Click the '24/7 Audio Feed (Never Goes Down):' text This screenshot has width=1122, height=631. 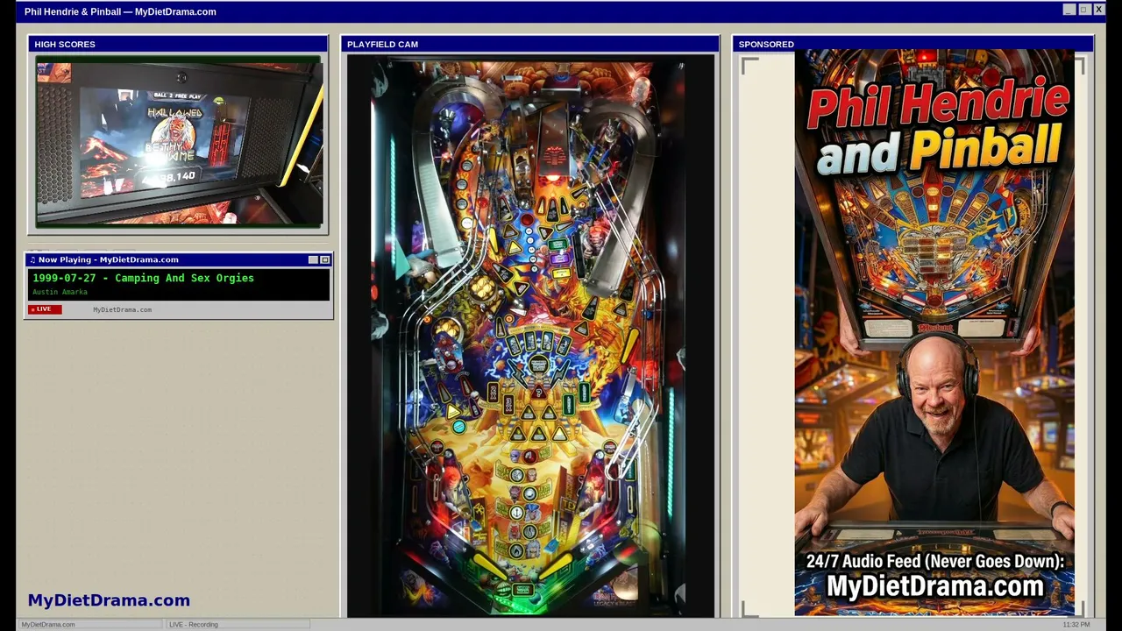point(934,562)
